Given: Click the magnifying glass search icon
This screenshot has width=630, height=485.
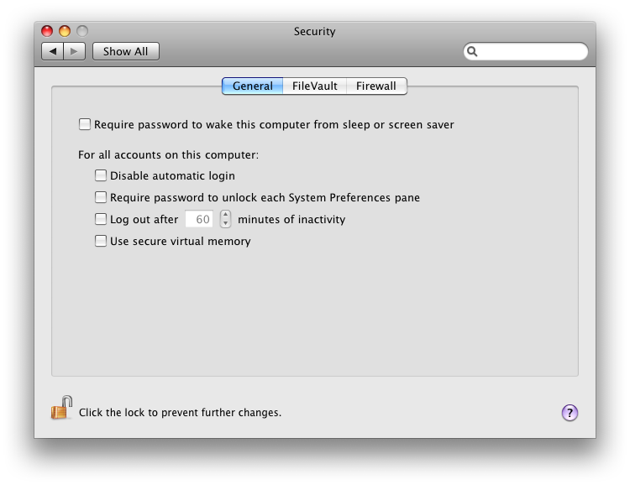Looking at the screenshot, I should tap(473, 51).
